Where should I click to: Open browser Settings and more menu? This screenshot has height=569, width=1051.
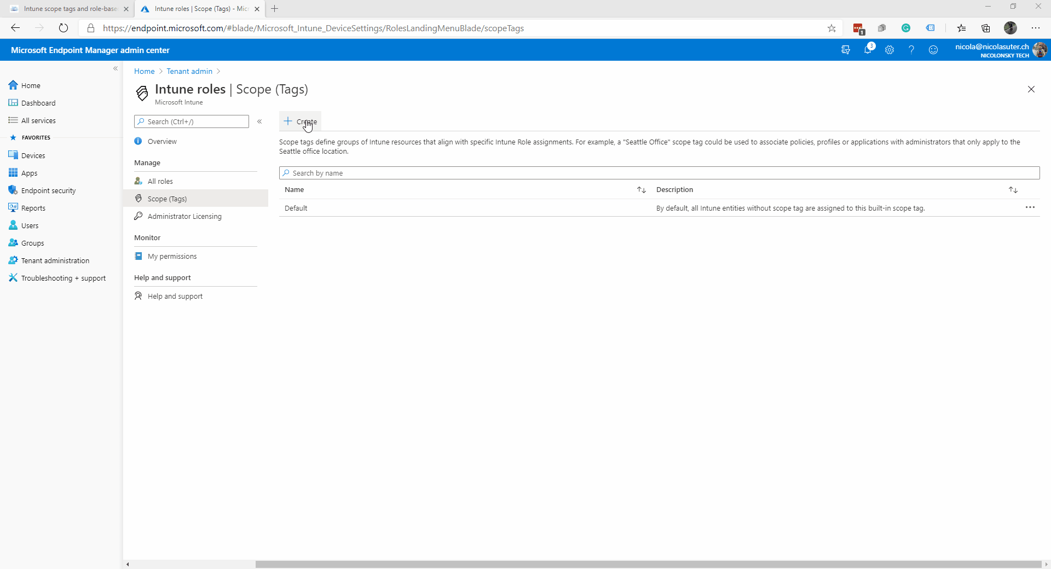(1036, 28)
